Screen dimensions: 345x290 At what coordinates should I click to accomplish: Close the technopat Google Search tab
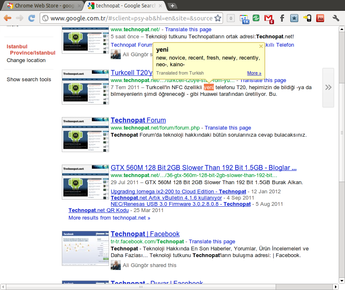(x=160, y=6)
